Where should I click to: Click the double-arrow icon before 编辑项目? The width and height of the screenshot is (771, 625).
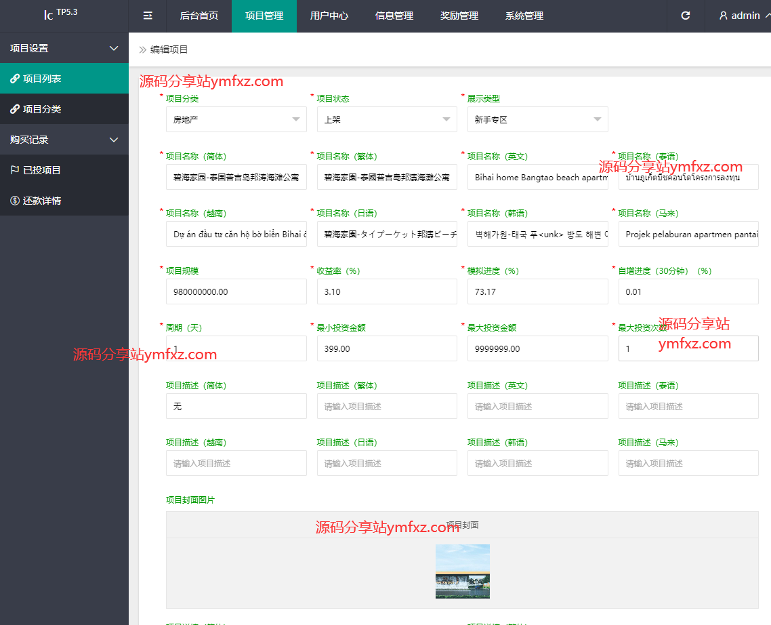pyautogui.click(x=143, y=49)
